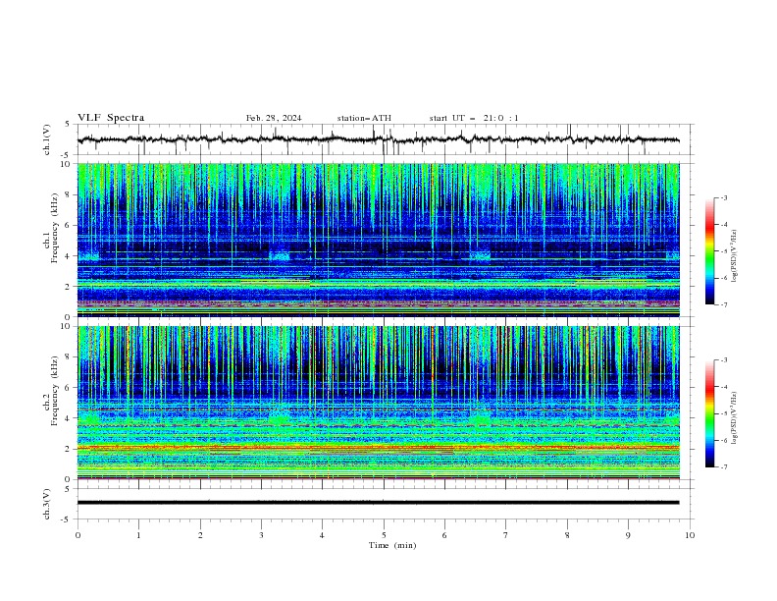Click inside the ch.2 spectrogram panel
The image size is (777, 601).
tap(379, 403)
